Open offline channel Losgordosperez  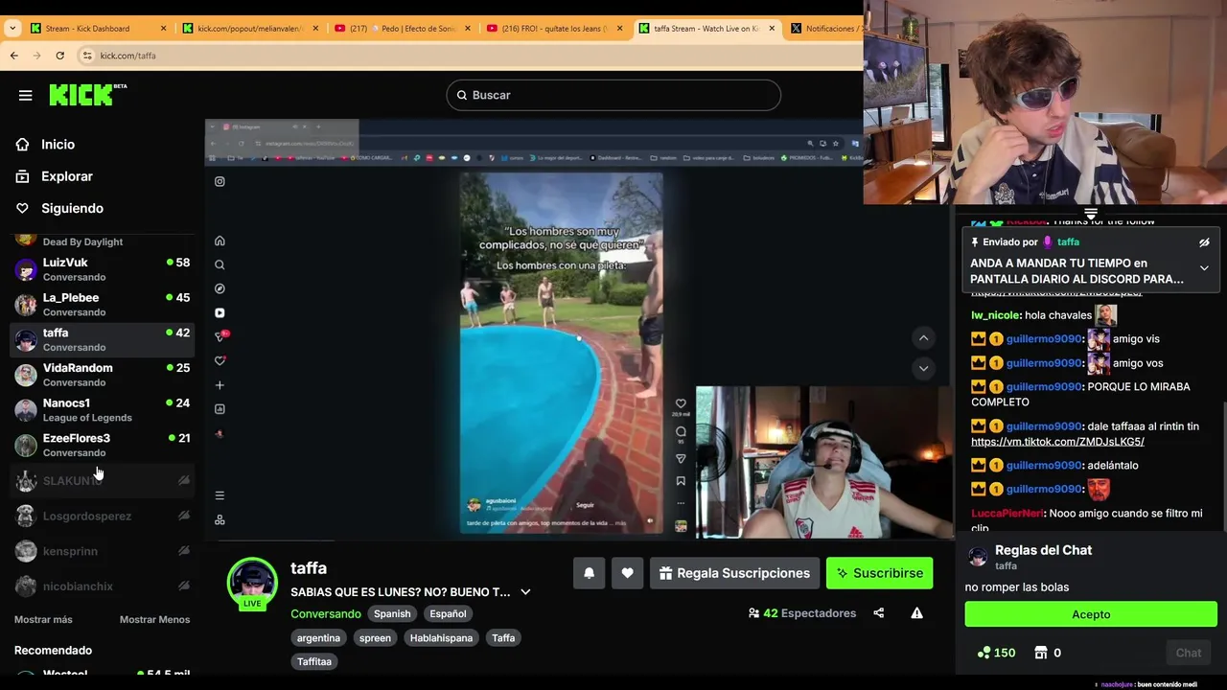(x=102, y=516)
